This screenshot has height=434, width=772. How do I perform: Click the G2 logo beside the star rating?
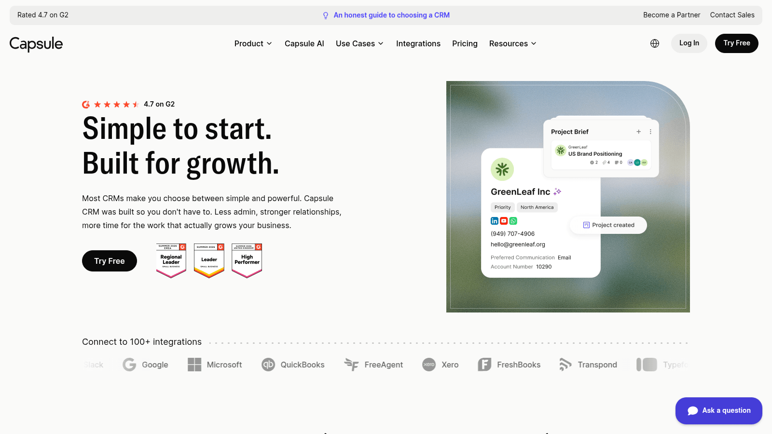pos(86,104)
